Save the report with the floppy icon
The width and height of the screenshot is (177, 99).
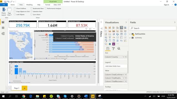5,2
